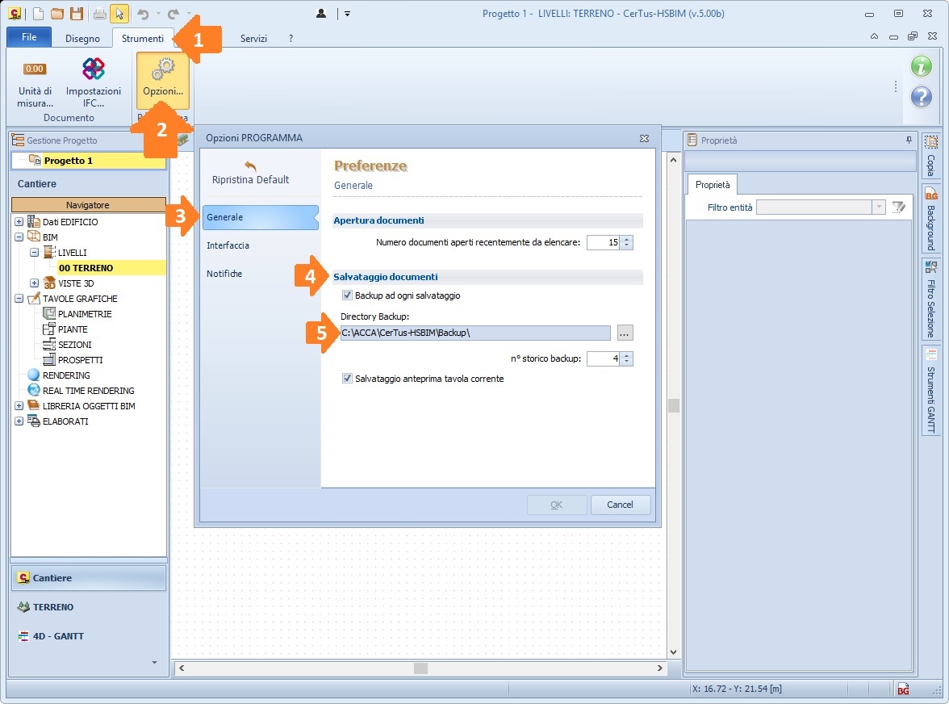Click the save floppy disk icon
949x704 pixels.
pyautogui.click(x=77, y=13)
